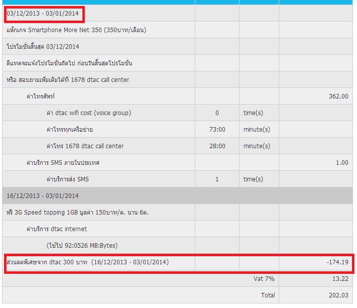Select the phone charge label ค่าโทรศัพท์

point(41,96)
